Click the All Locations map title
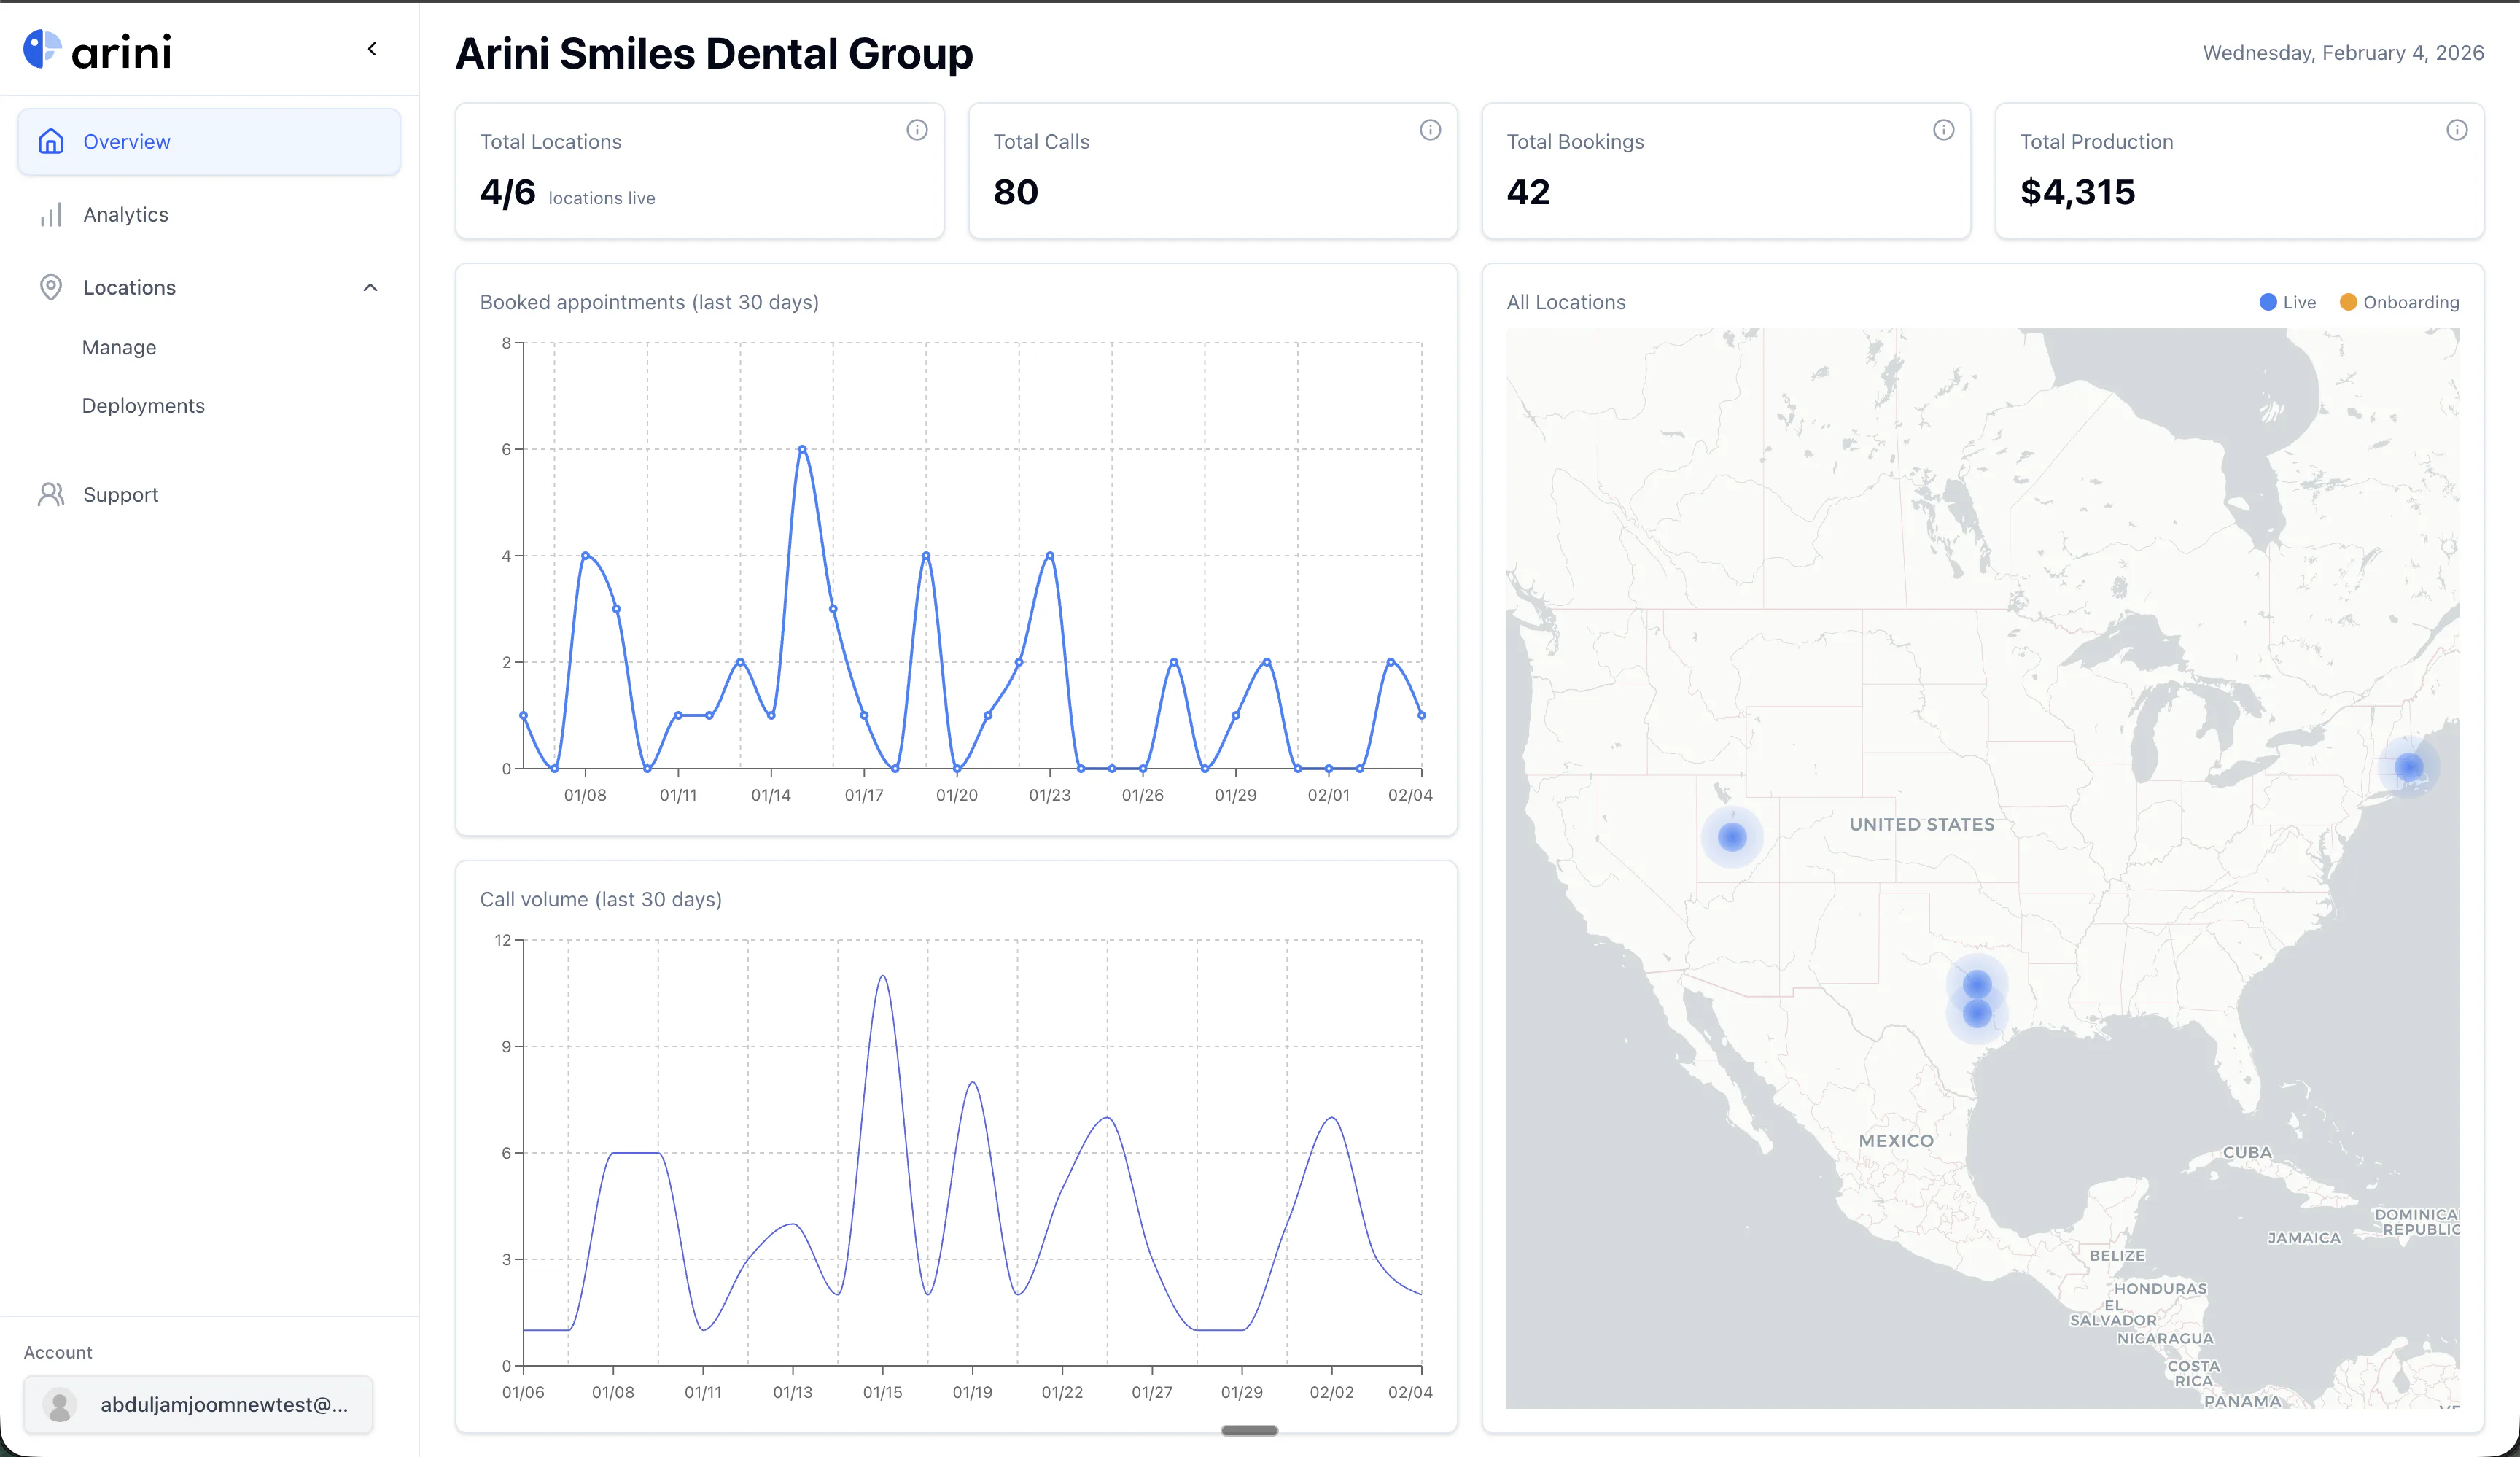 click(1566, 302)
